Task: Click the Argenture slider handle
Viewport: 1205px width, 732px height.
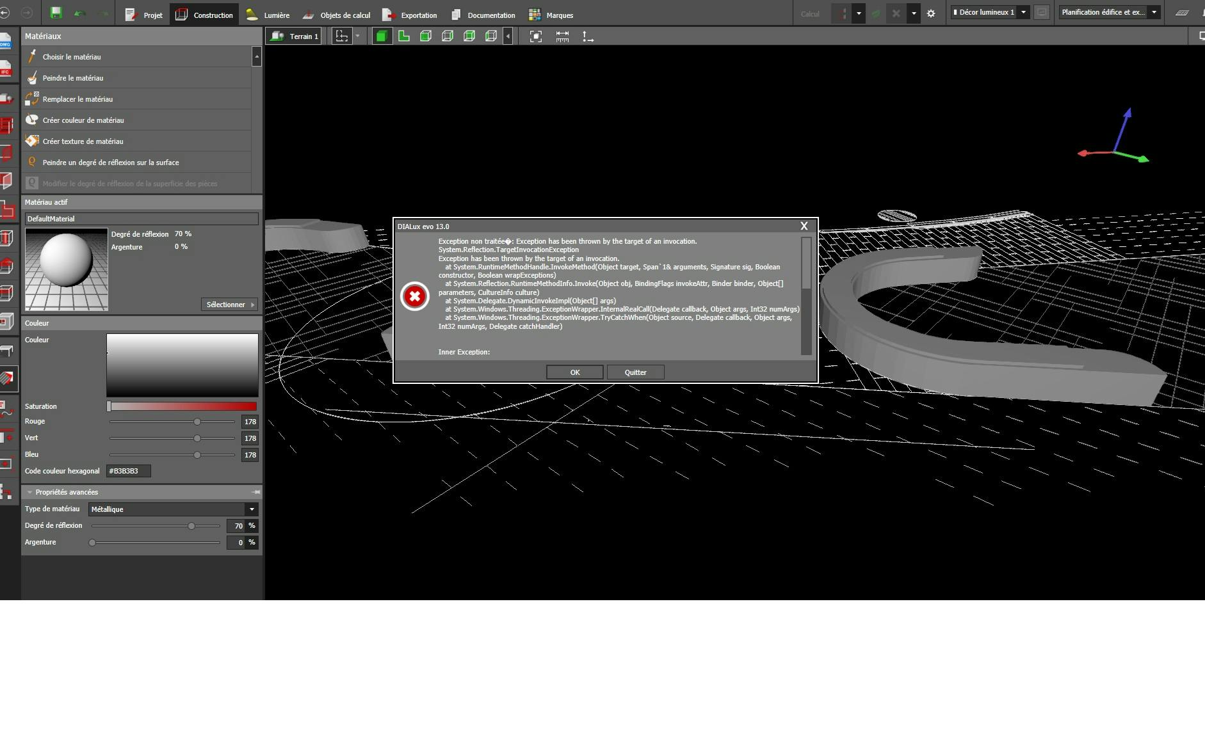Action: click(92, 543)
